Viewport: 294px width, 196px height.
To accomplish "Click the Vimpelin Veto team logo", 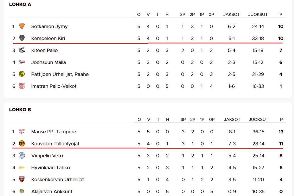I will coord(22,155).
